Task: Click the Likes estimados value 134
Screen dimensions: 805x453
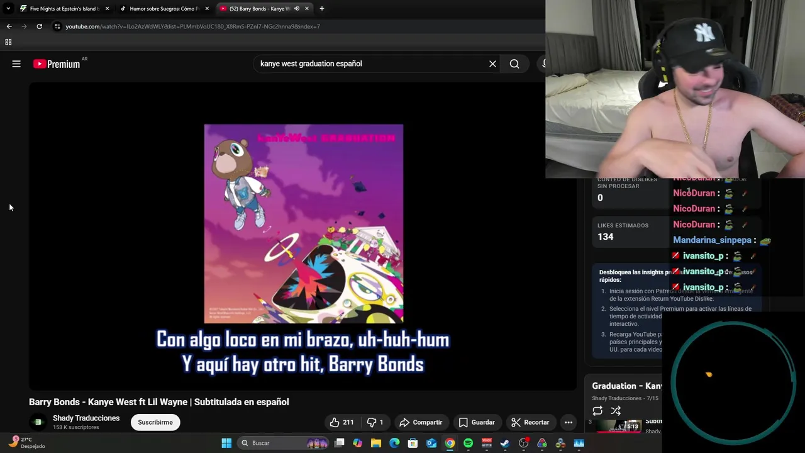Action: (x=606, y=237)
